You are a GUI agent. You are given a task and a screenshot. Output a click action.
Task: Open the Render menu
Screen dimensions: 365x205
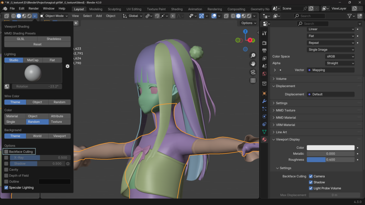click(x=34, y=9)
